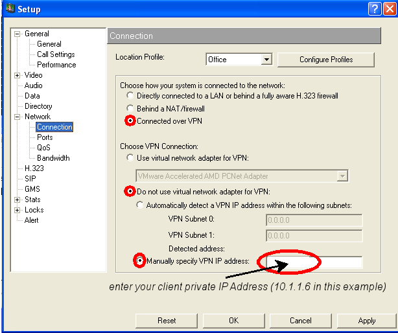Select the Video label in the tree
Screen dimensions: 398x333
point(33,75)
